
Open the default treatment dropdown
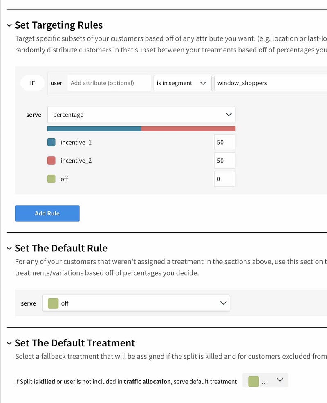tap(265, 380)
